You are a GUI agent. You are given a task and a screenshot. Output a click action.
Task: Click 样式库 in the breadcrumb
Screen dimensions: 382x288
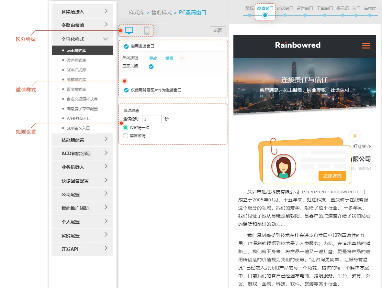click(137, 12)
